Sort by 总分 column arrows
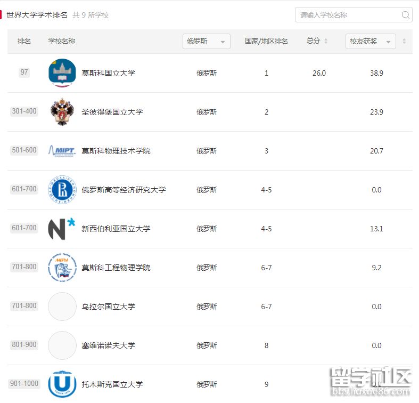Image resolution: width=419 pixels, height=403 pixels. tap(326, 41)
